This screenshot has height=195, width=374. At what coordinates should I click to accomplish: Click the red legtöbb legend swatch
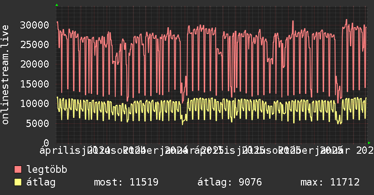click(x=18, y=169)
